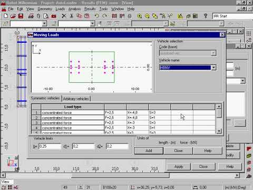Click the zoom window icon next to zoom out
The image size is (253, 190).
click(155, 16)
